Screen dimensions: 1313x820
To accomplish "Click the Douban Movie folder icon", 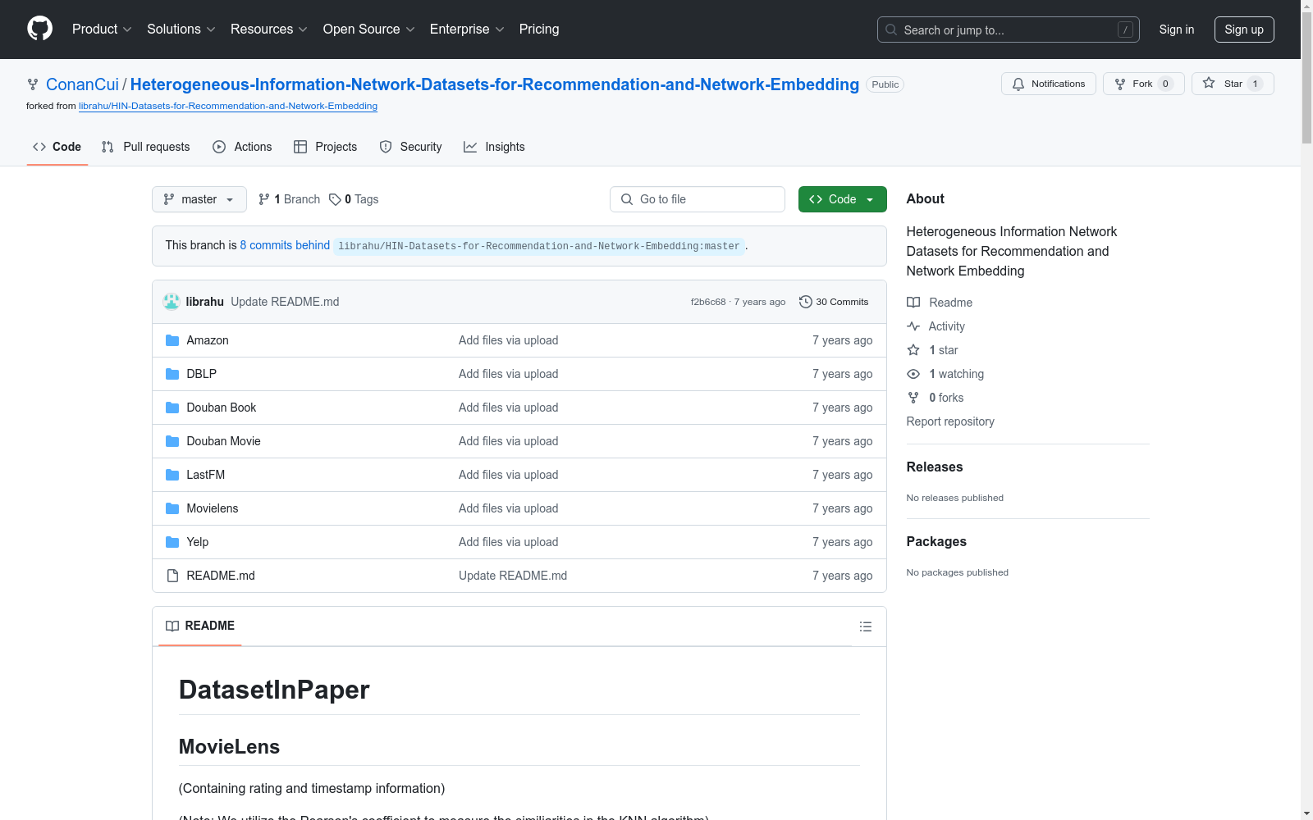I will [x=172, y=441].
